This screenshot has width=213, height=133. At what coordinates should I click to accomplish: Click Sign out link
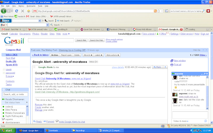coord(205,34)
